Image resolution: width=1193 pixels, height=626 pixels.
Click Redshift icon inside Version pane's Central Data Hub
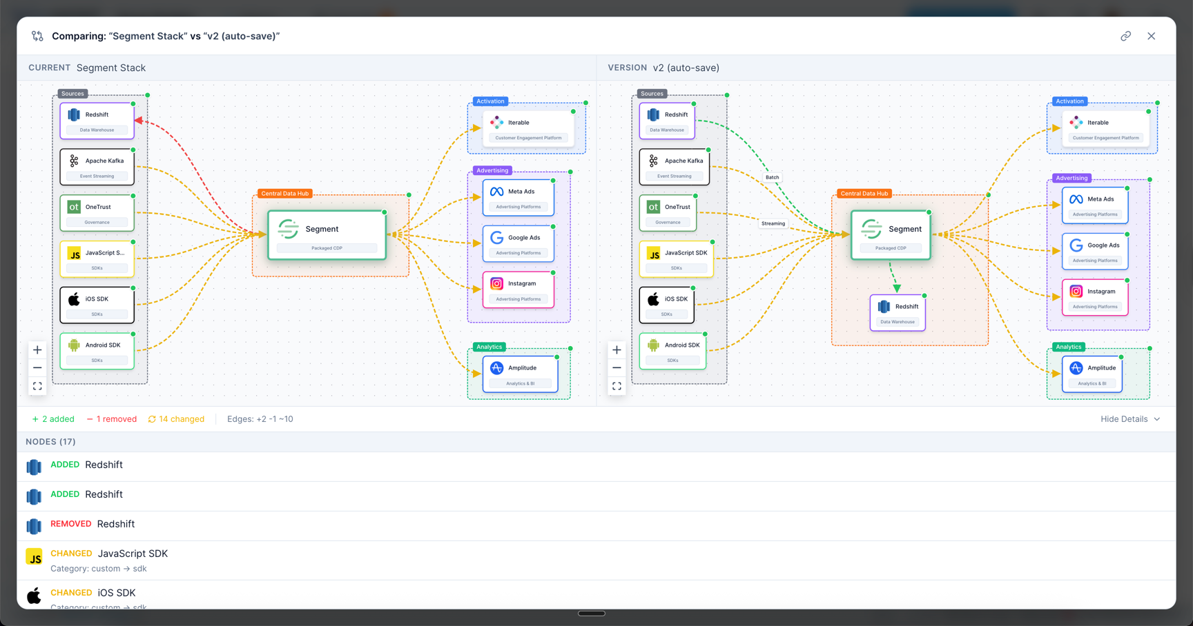coord(884,306)
